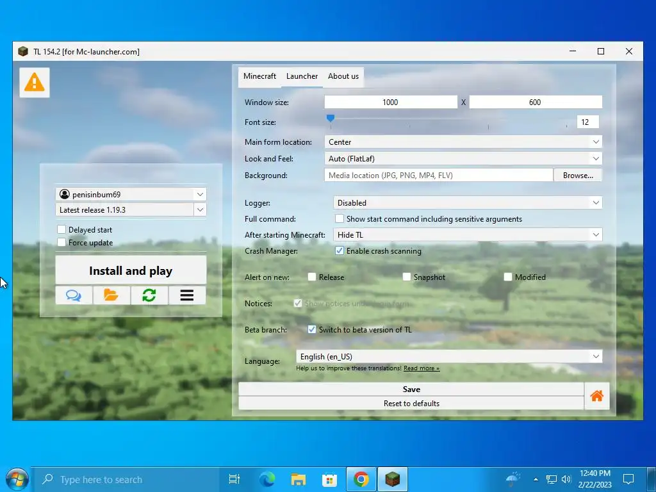Click the window height field 600
The height and width of the screenshot is (492, 656).
[536, 102]
